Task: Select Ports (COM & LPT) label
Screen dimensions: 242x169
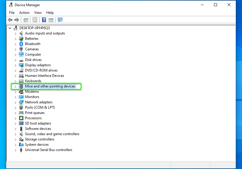Action: (40, 107)
